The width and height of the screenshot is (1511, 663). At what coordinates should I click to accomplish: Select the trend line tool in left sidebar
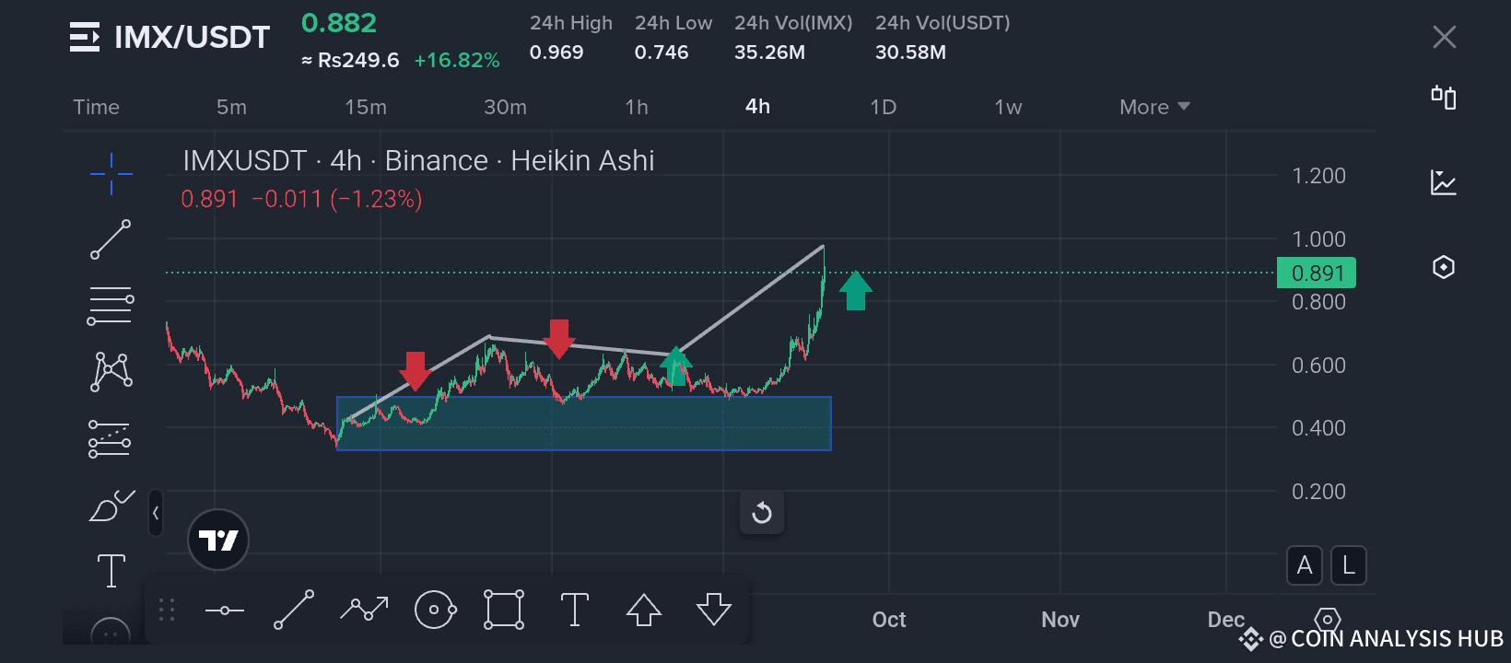111,239
